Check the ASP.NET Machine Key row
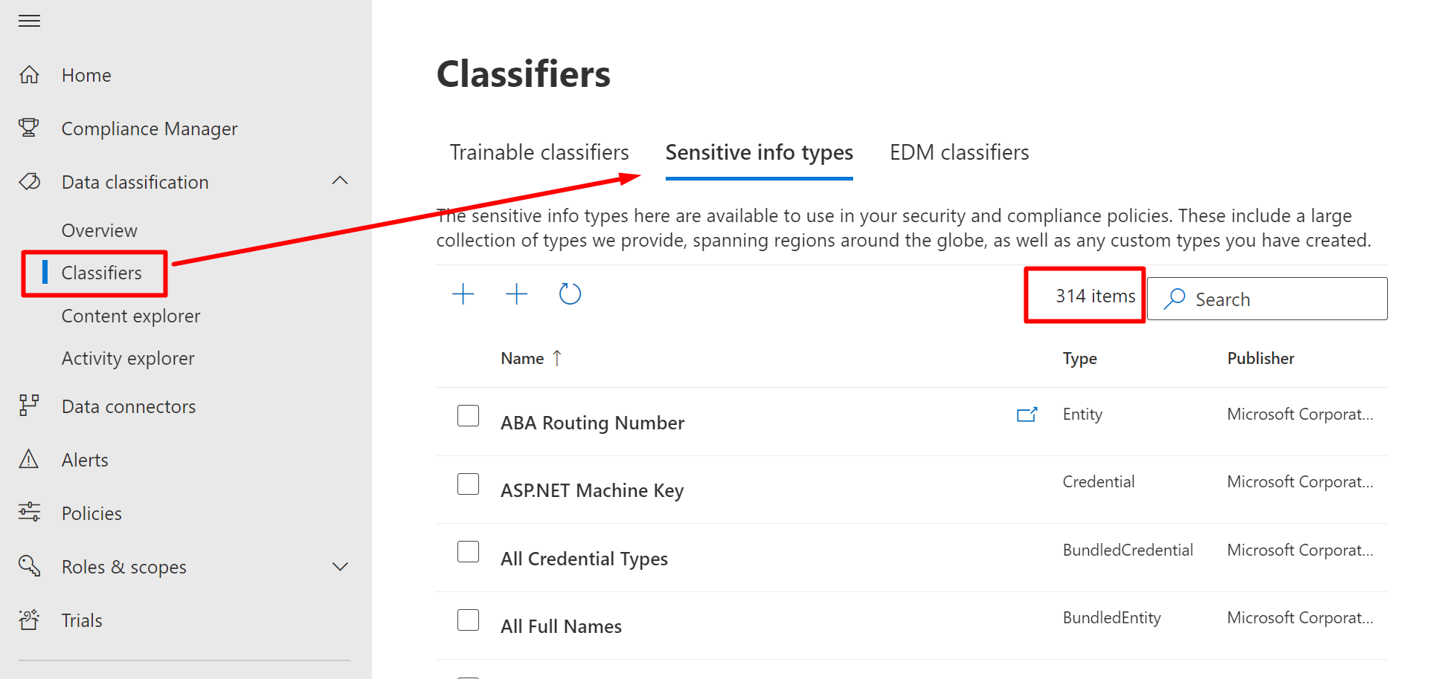 tap(468, 484)
